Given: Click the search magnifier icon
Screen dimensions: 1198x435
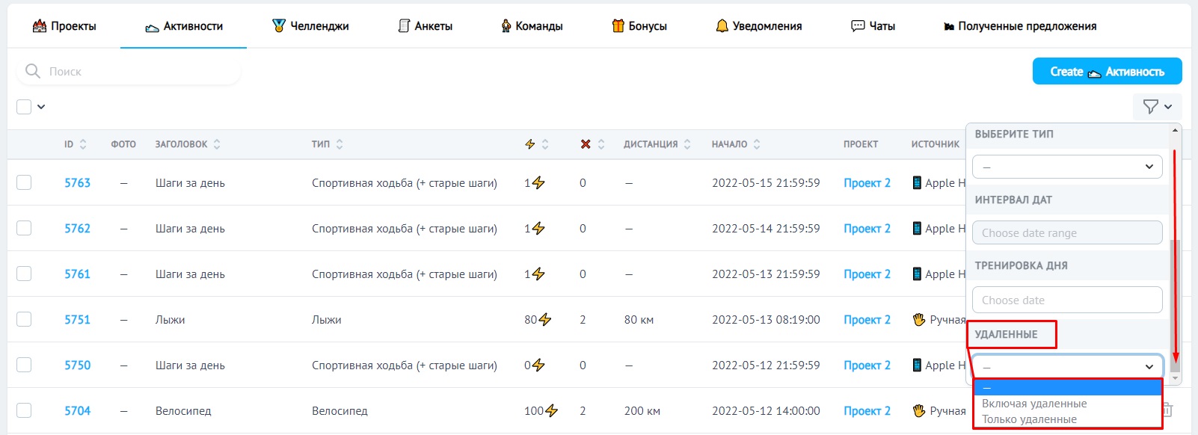Looking at the screenshot, I should click(x=33, y=71).
